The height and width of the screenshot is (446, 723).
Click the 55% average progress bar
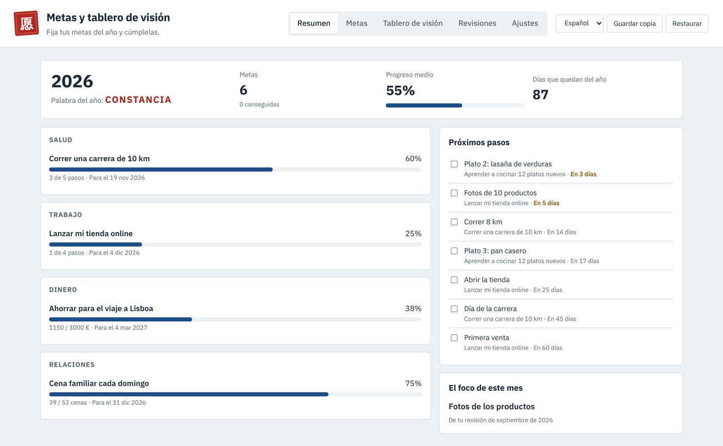coord(455,105)
